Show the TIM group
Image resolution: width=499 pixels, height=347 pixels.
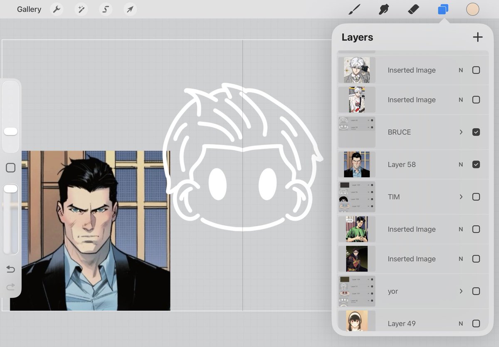tap(476, 197)
